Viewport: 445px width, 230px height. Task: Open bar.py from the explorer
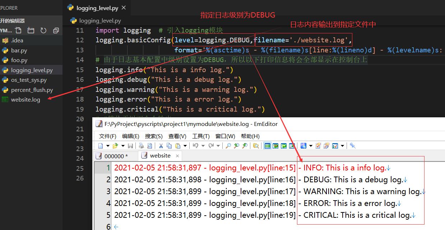(x=31, y=50)
